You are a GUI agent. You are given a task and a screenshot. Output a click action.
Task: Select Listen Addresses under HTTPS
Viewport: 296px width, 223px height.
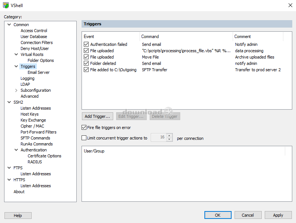click(36, 186)
